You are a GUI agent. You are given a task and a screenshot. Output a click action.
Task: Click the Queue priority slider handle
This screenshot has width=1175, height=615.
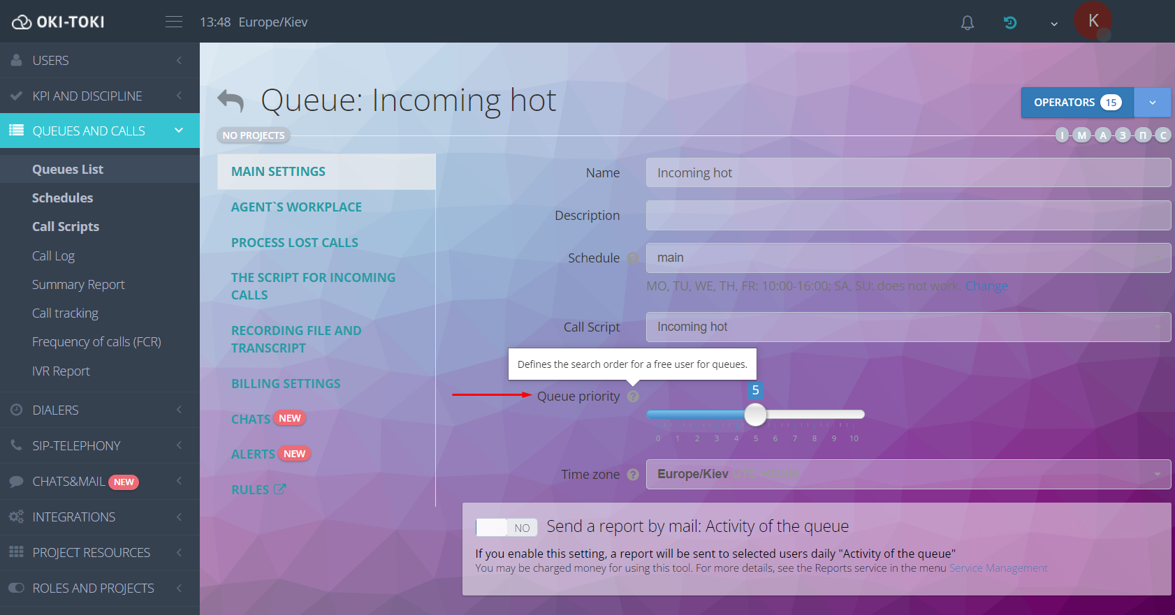(755, 415)
